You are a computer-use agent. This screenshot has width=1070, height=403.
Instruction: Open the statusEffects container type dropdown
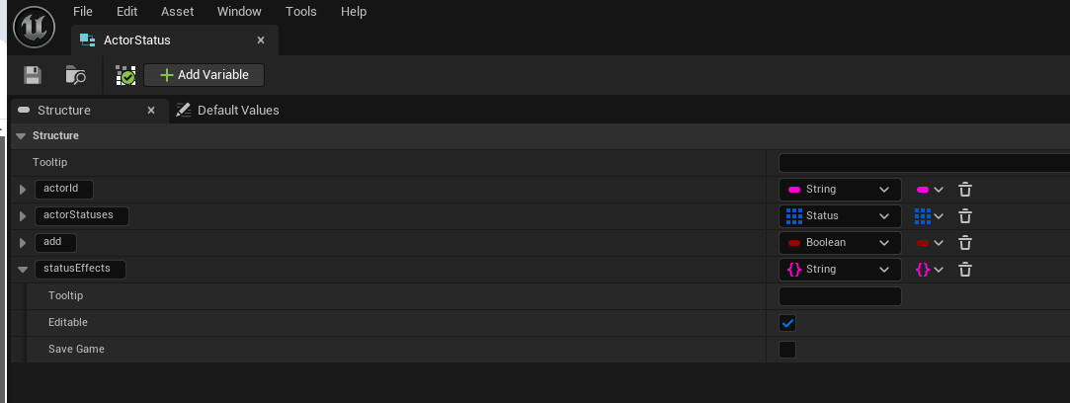(930, 270)
